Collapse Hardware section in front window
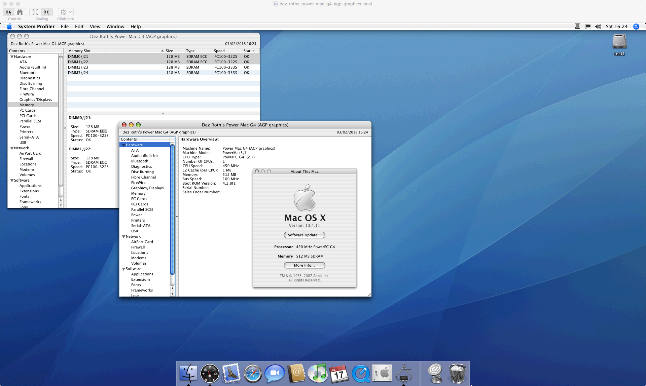646x386 pixels. point(123,145)
